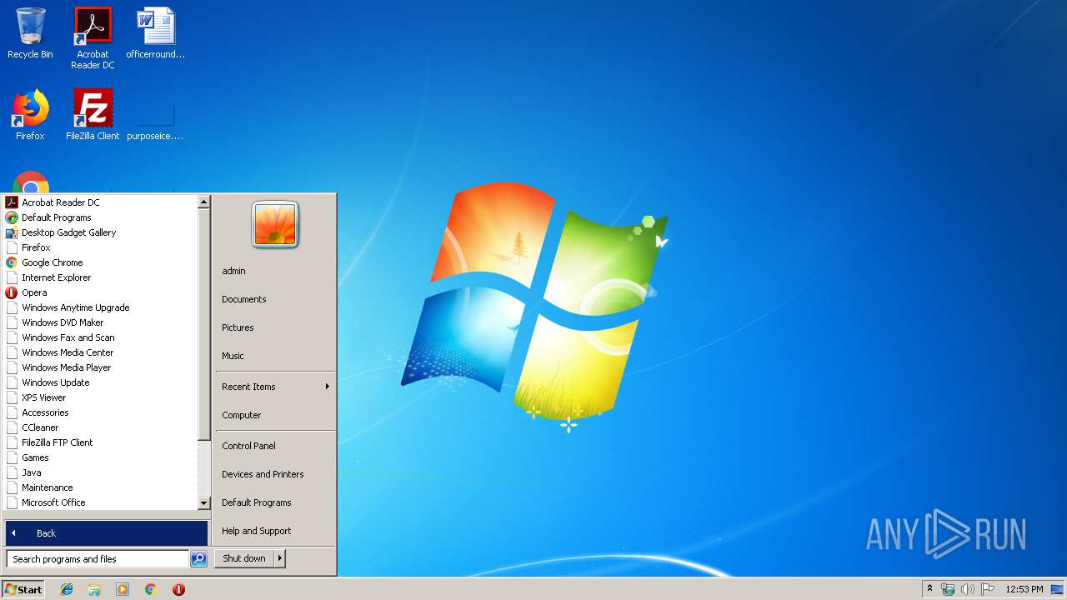Viewport: 1067px width, 600px height.
Task: Select the officerround Word document icon
Action: pyautogui.click(x=156, y=33)
